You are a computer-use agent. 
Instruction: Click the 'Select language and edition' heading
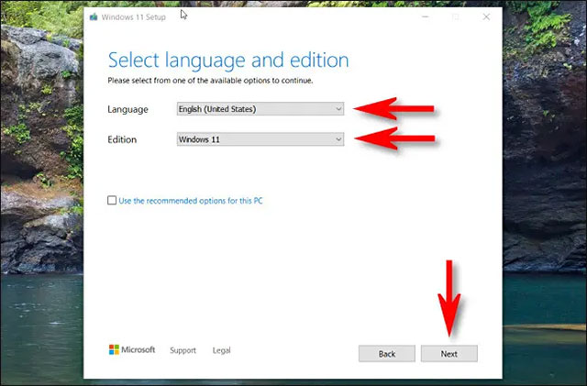click(228, 61)
